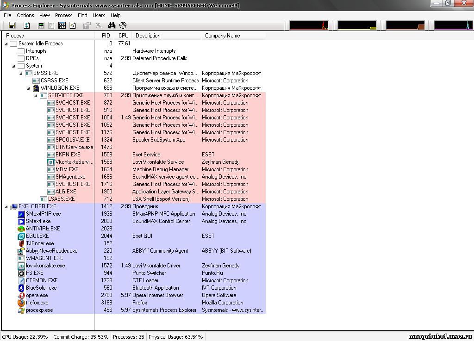Image resolution: width=474 pixels, height=341 pixels.
Task: Select SVCHOST.EXE with PID 1004
Action: click(156, 118)
